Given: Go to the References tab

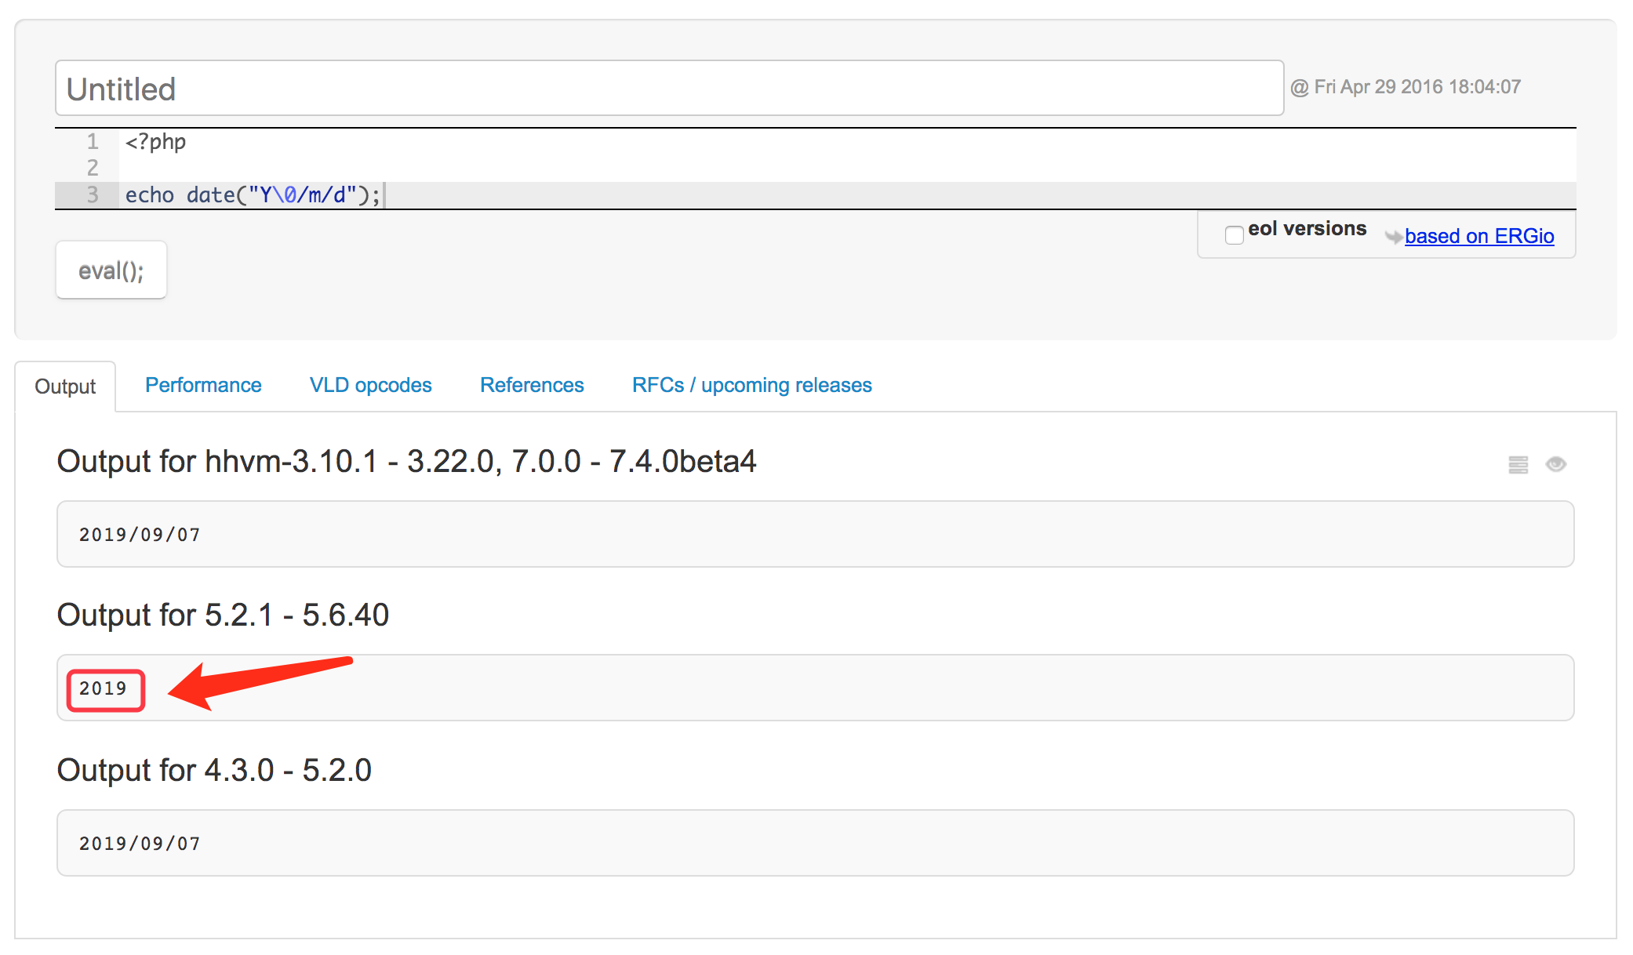Looking at the screenshot, I should [532, 385].
